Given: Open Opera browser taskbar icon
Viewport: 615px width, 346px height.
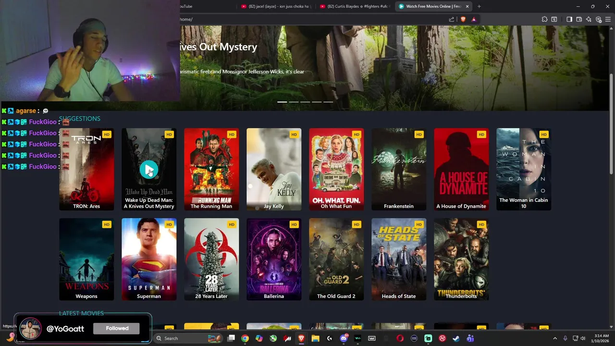Looking at the screenshot, I should tap(400, 338).
